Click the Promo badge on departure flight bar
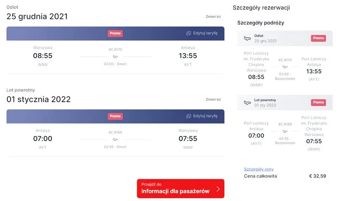 115,33
